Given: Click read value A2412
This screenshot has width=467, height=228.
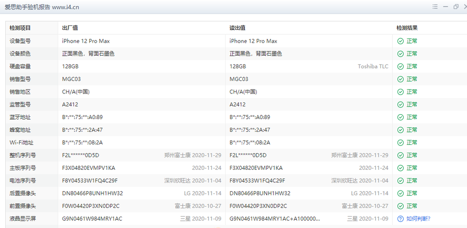Looking at the screenshot, I should (x=237, y=104).
